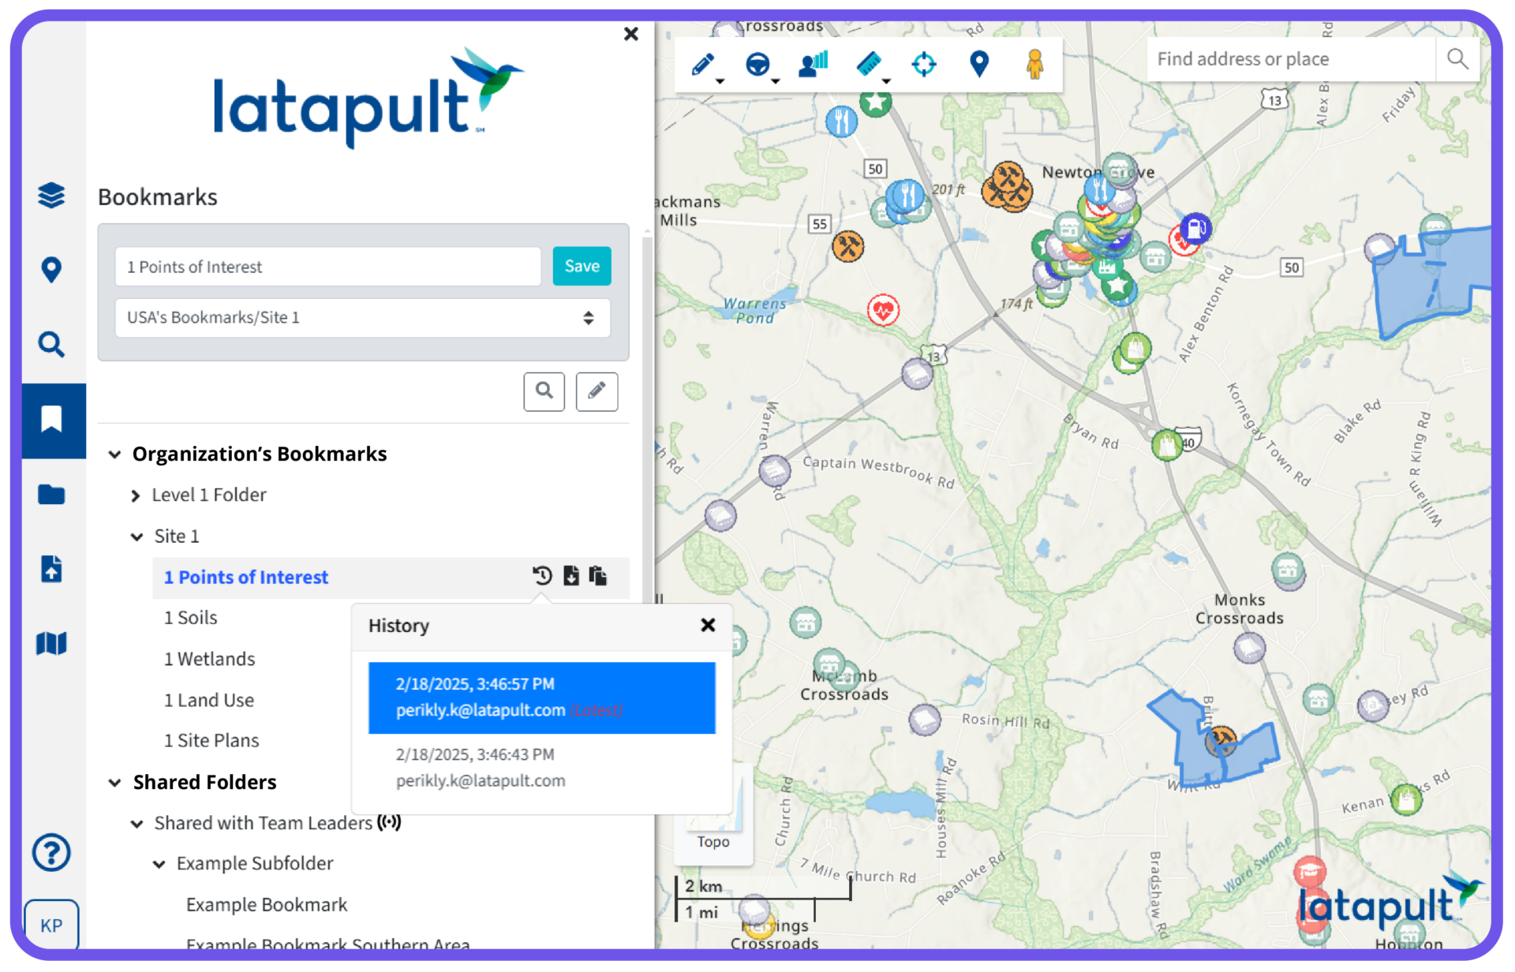This screenshot has height=972, width=1515.
Task: Click the bookmark name input field
Action: [x=328, y=267]
